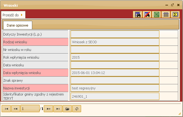This screenshot has width=183, height=117.
Task: Open the summary sigma icon
Action: click(x=175, y=14)
